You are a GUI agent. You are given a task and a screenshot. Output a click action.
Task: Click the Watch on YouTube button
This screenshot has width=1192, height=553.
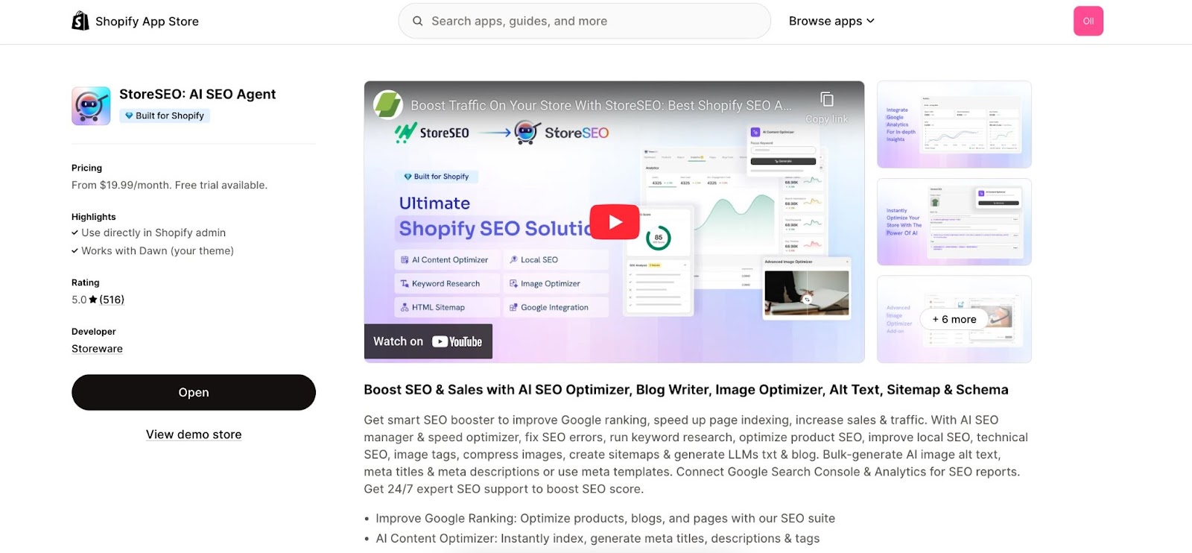(x=428, y=341)
